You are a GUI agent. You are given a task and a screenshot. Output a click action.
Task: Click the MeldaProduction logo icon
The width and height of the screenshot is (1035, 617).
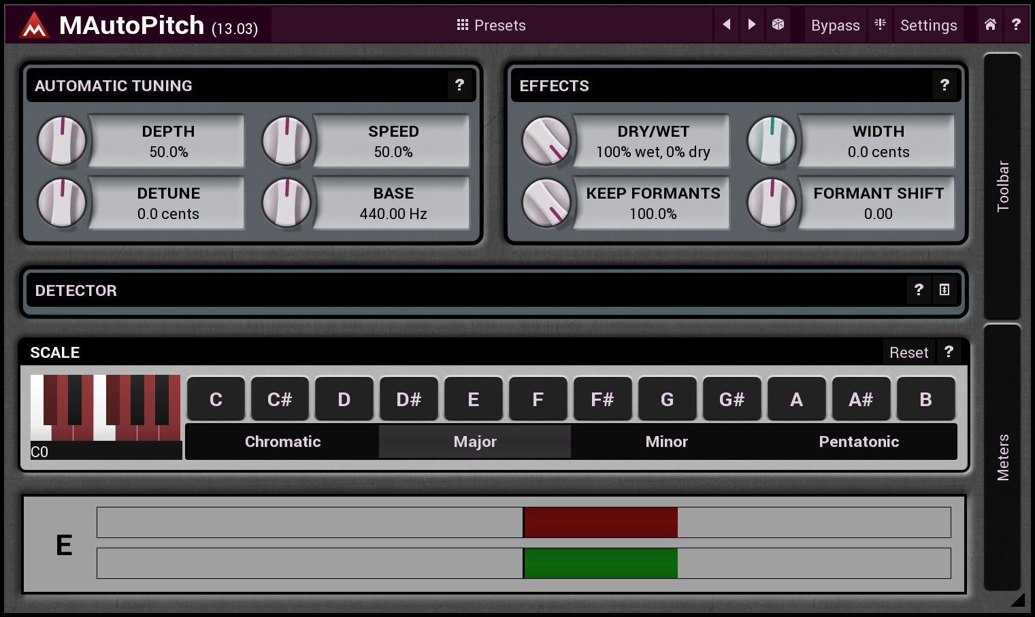tap(34, 25)
